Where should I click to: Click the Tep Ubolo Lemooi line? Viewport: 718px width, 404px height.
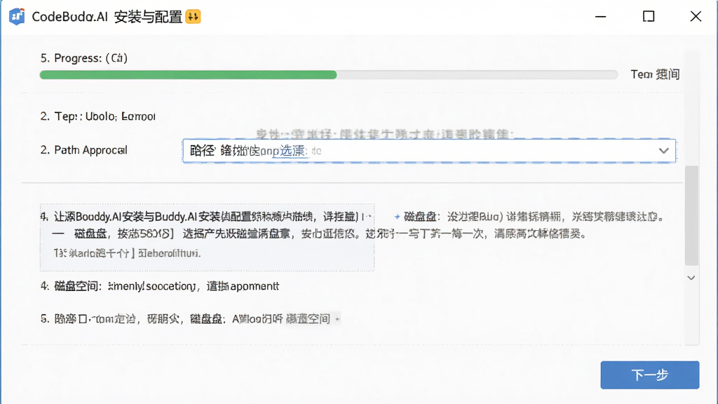98,116
